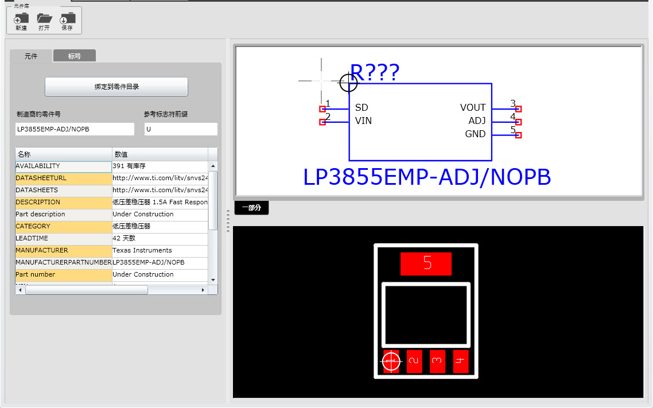Image resolution: width=653 pixels, height=408 pixels.
Task: Click the panel splitter grip handle
Action: [x=228, y=221]
